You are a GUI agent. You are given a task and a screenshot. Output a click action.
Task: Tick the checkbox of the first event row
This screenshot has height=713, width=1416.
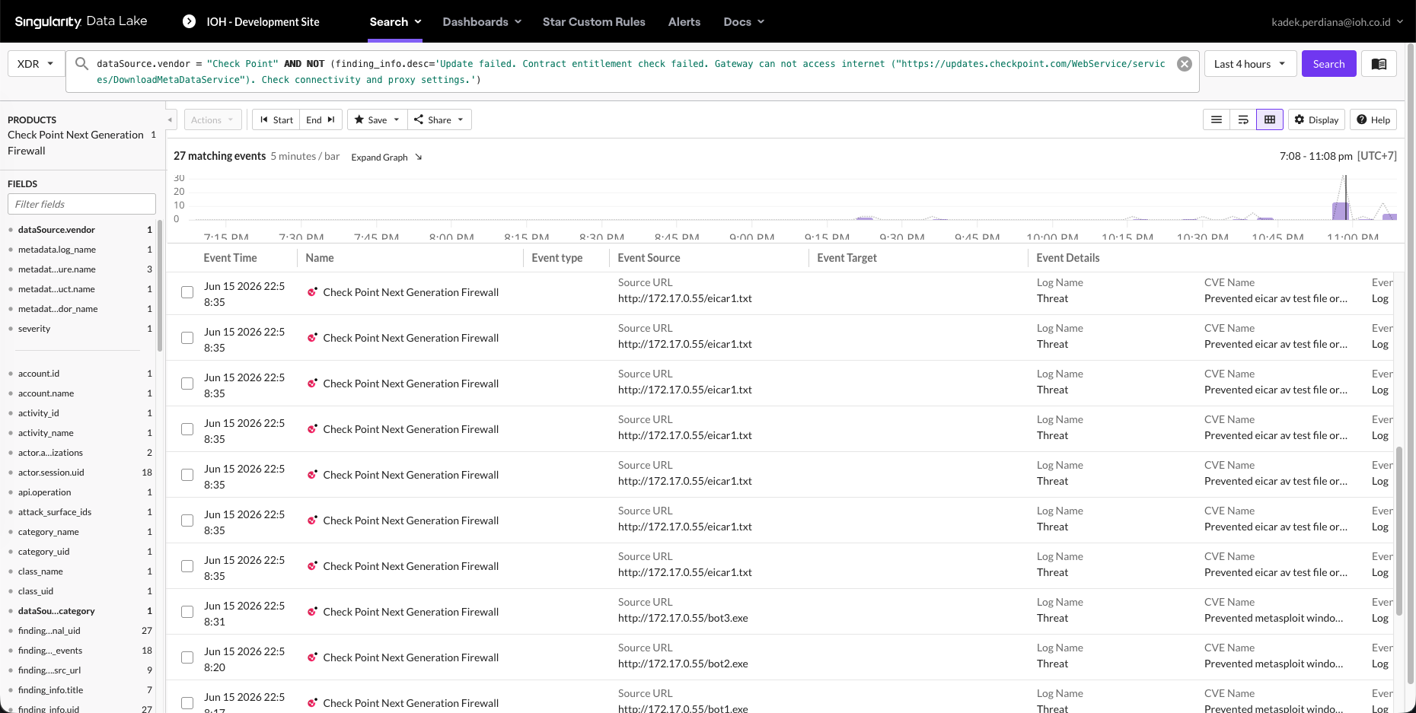click(x=187, y=292)
